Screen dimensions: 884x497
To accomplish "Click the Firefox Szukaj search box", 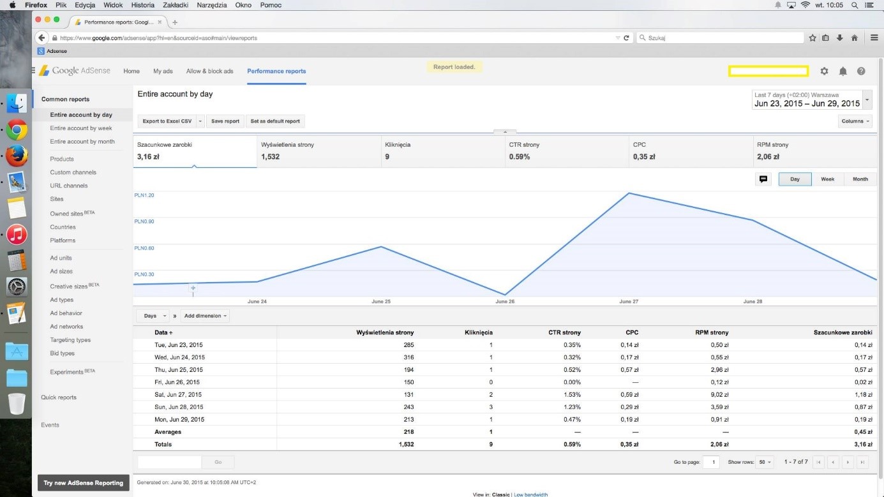I will pyautogui.click(x=720, y=38).
